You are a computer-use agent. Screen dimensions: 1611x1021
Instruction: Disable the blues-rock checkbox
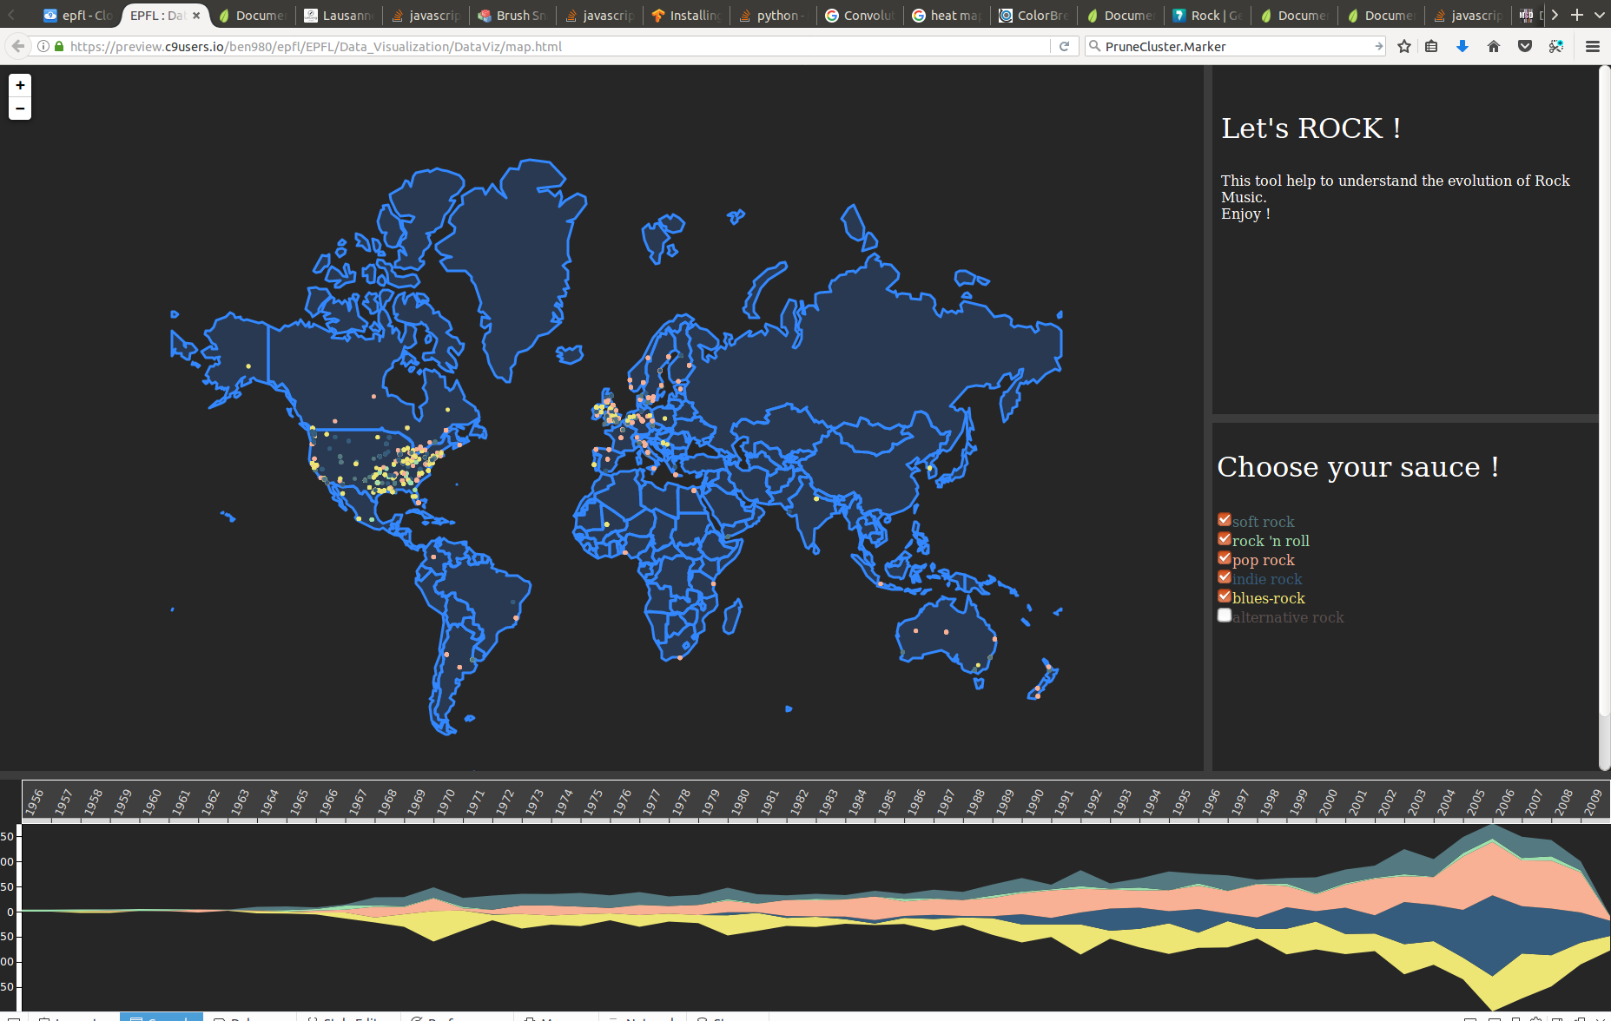pos(1225,596)
